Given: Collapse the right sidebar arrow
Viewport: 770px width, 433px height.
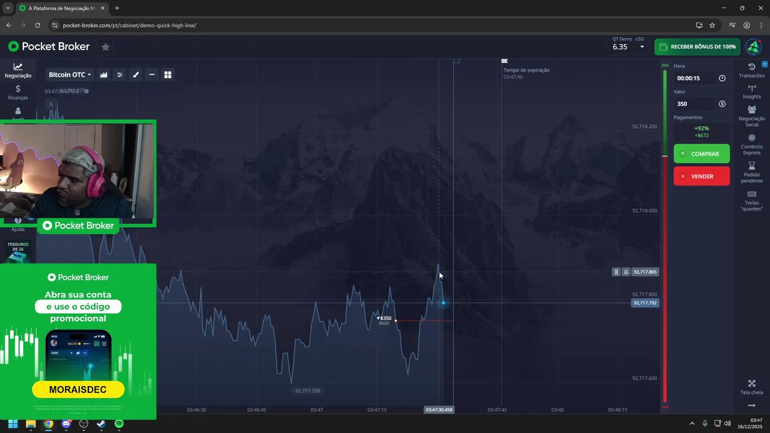Looking at the screenshot, I should pos(752,406).
